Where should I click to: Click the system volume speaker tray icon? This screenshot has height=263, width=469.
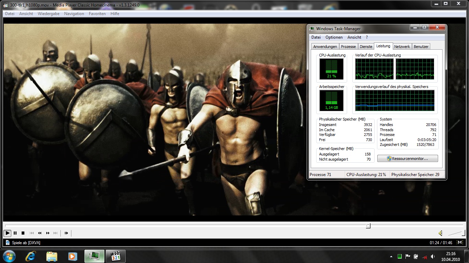(433, 256)
